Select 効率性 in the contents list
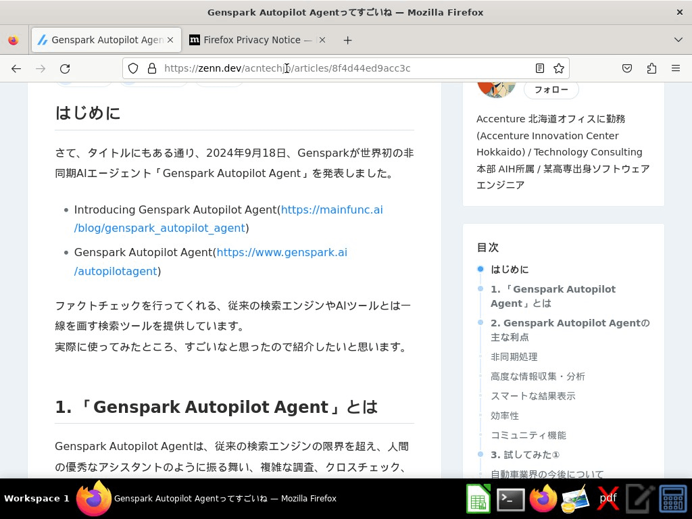 504,416
